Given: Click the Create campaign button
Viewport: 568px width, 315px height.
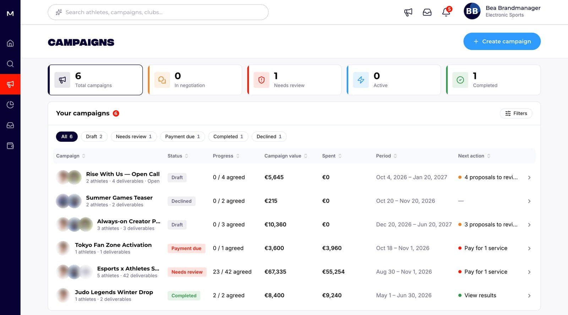Looking at the screenshot, I should coord(502,41).
